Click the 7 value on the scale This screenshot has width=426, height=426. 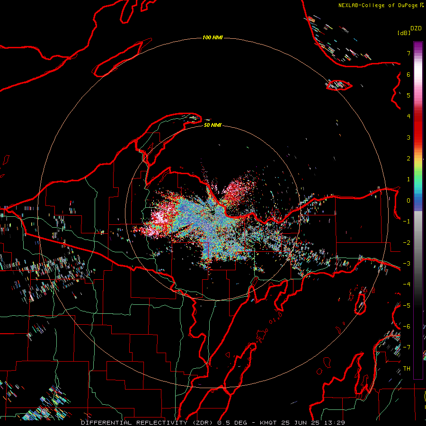[408, 53]
